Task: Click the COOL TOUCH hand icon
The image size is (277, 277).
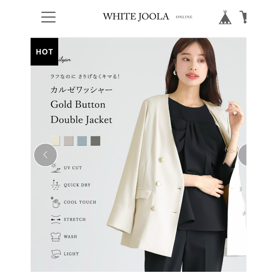Action: click(x=55, y=202)
